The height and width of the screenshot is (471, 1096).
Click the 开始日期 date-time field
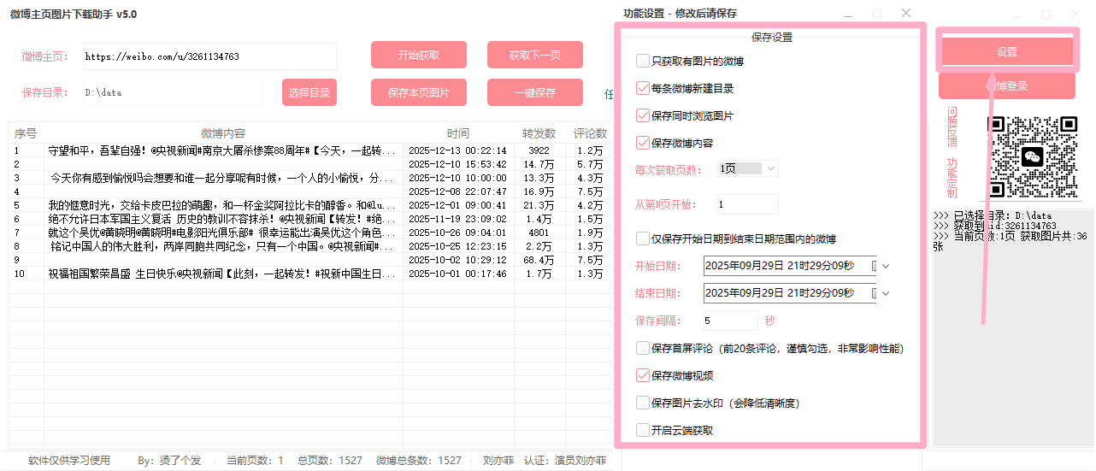(x=790, y=266)
